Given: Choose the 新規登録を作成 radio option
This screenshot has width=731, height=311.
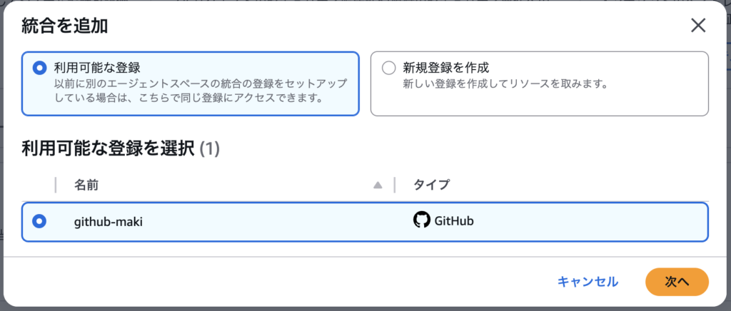Looking at the screenshot, I should (x=388, y=68).
